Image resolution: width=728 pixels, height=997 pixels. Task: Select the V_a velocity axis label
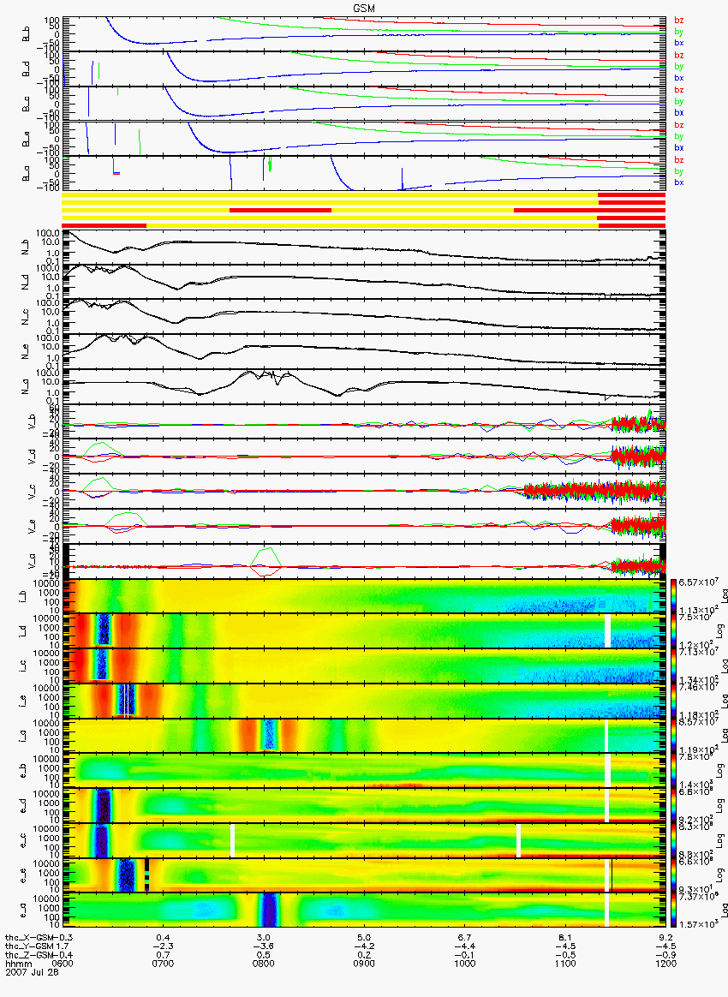[31, 560]
